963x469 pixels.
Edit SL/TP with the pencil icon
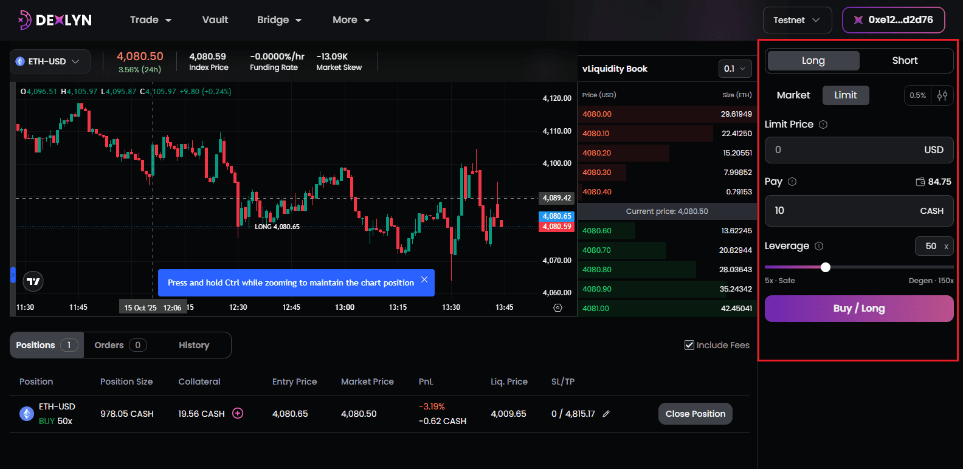click(x=606, y=414)
